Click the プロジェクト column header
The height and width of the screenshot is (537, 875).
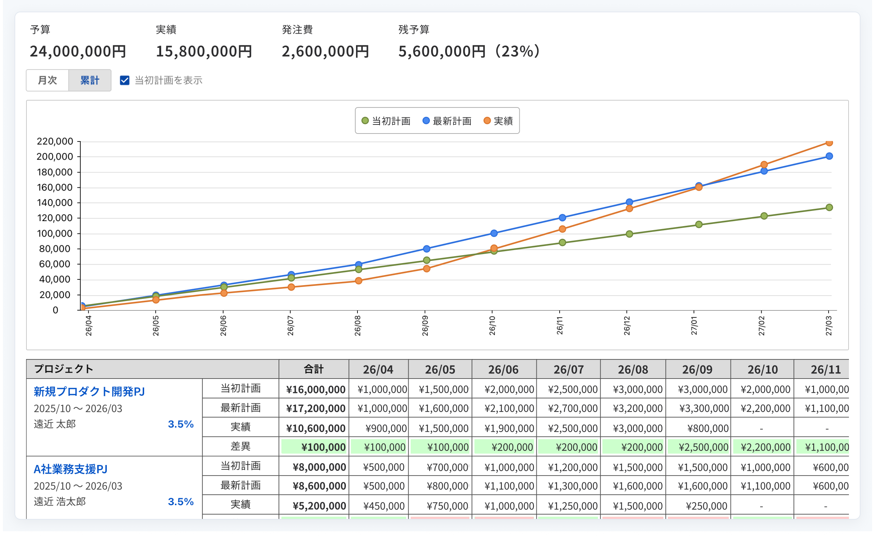(152, 369)
